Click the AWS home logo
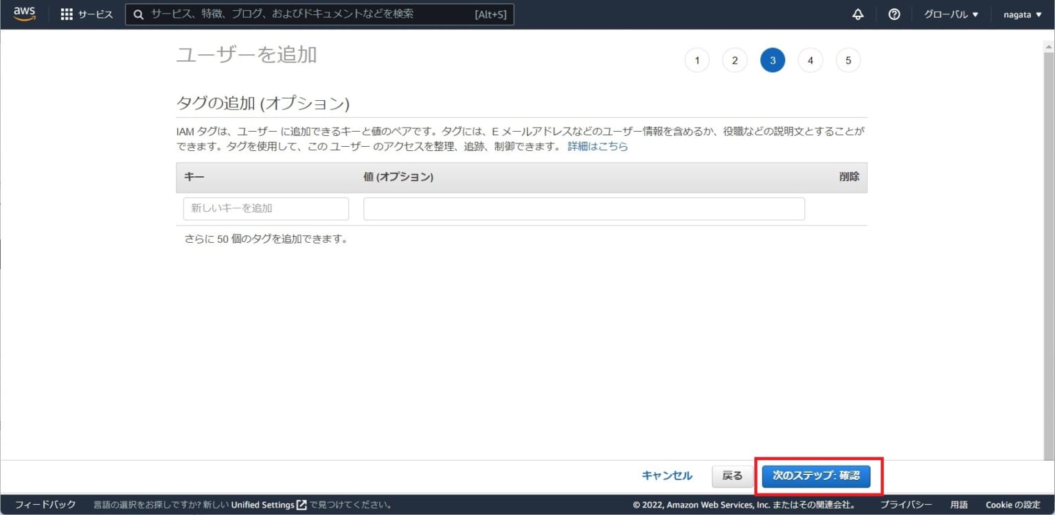The width and height of the screenshot is (1055, 515). pos(24,14)
